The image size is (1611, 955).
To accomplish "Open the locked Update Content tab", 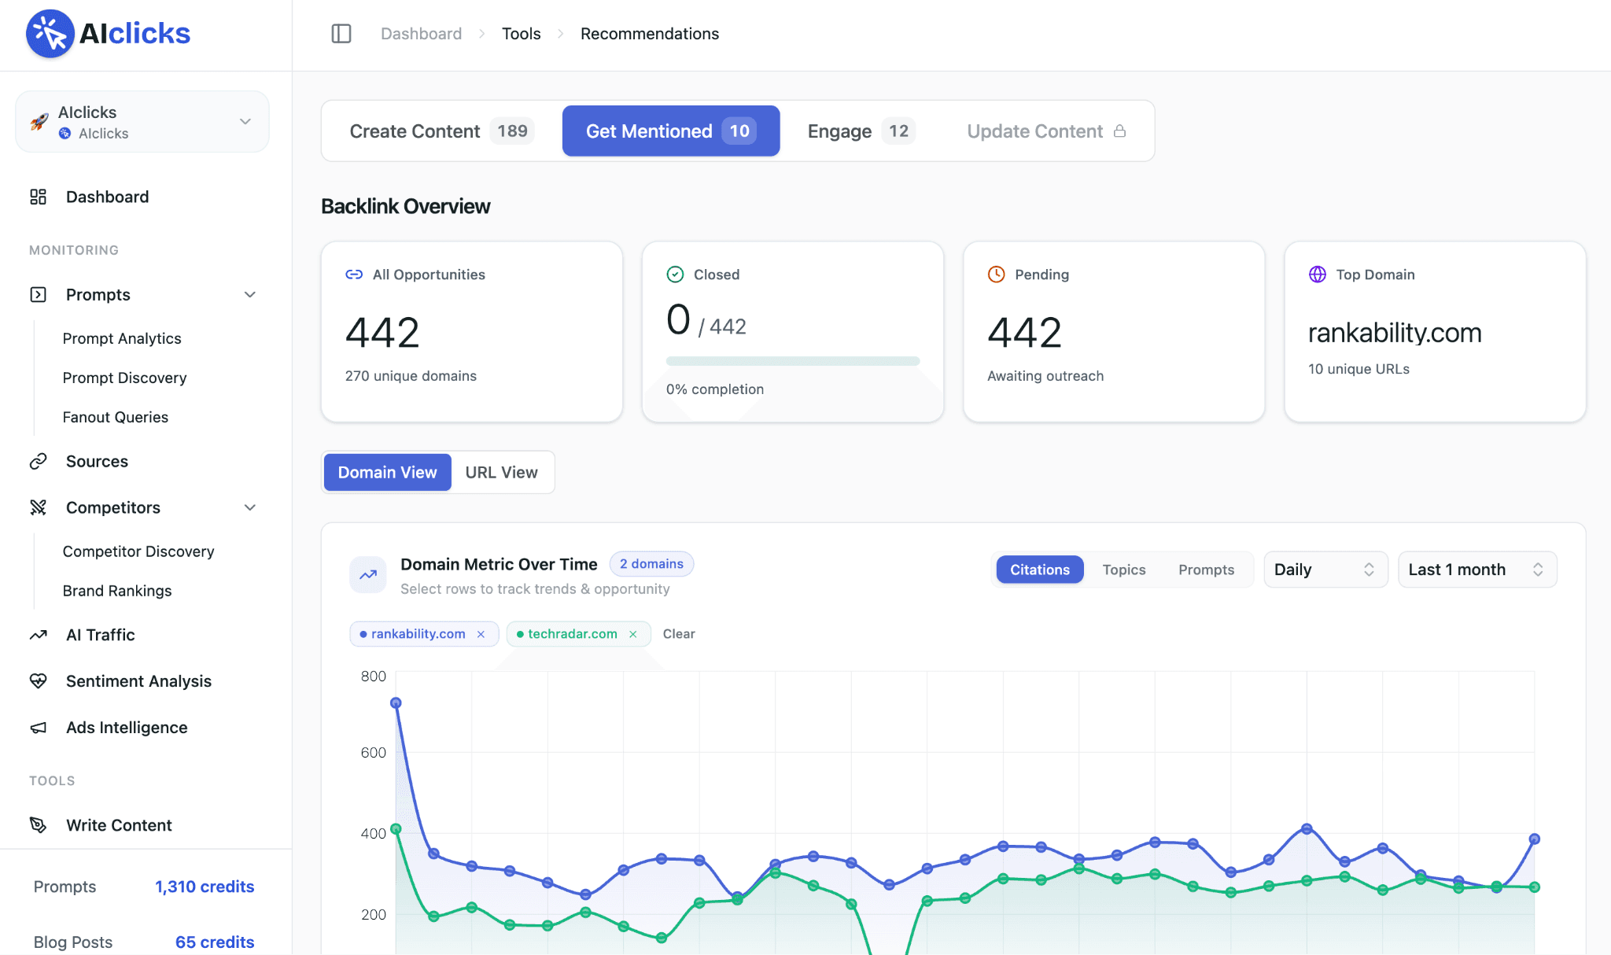I will click(1046, 131).
